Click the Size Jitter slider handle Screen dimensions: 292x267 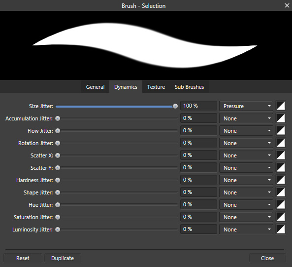point(175,106)
